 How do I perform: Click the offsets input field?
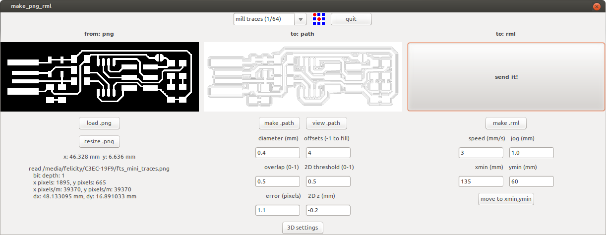[328, 153]
